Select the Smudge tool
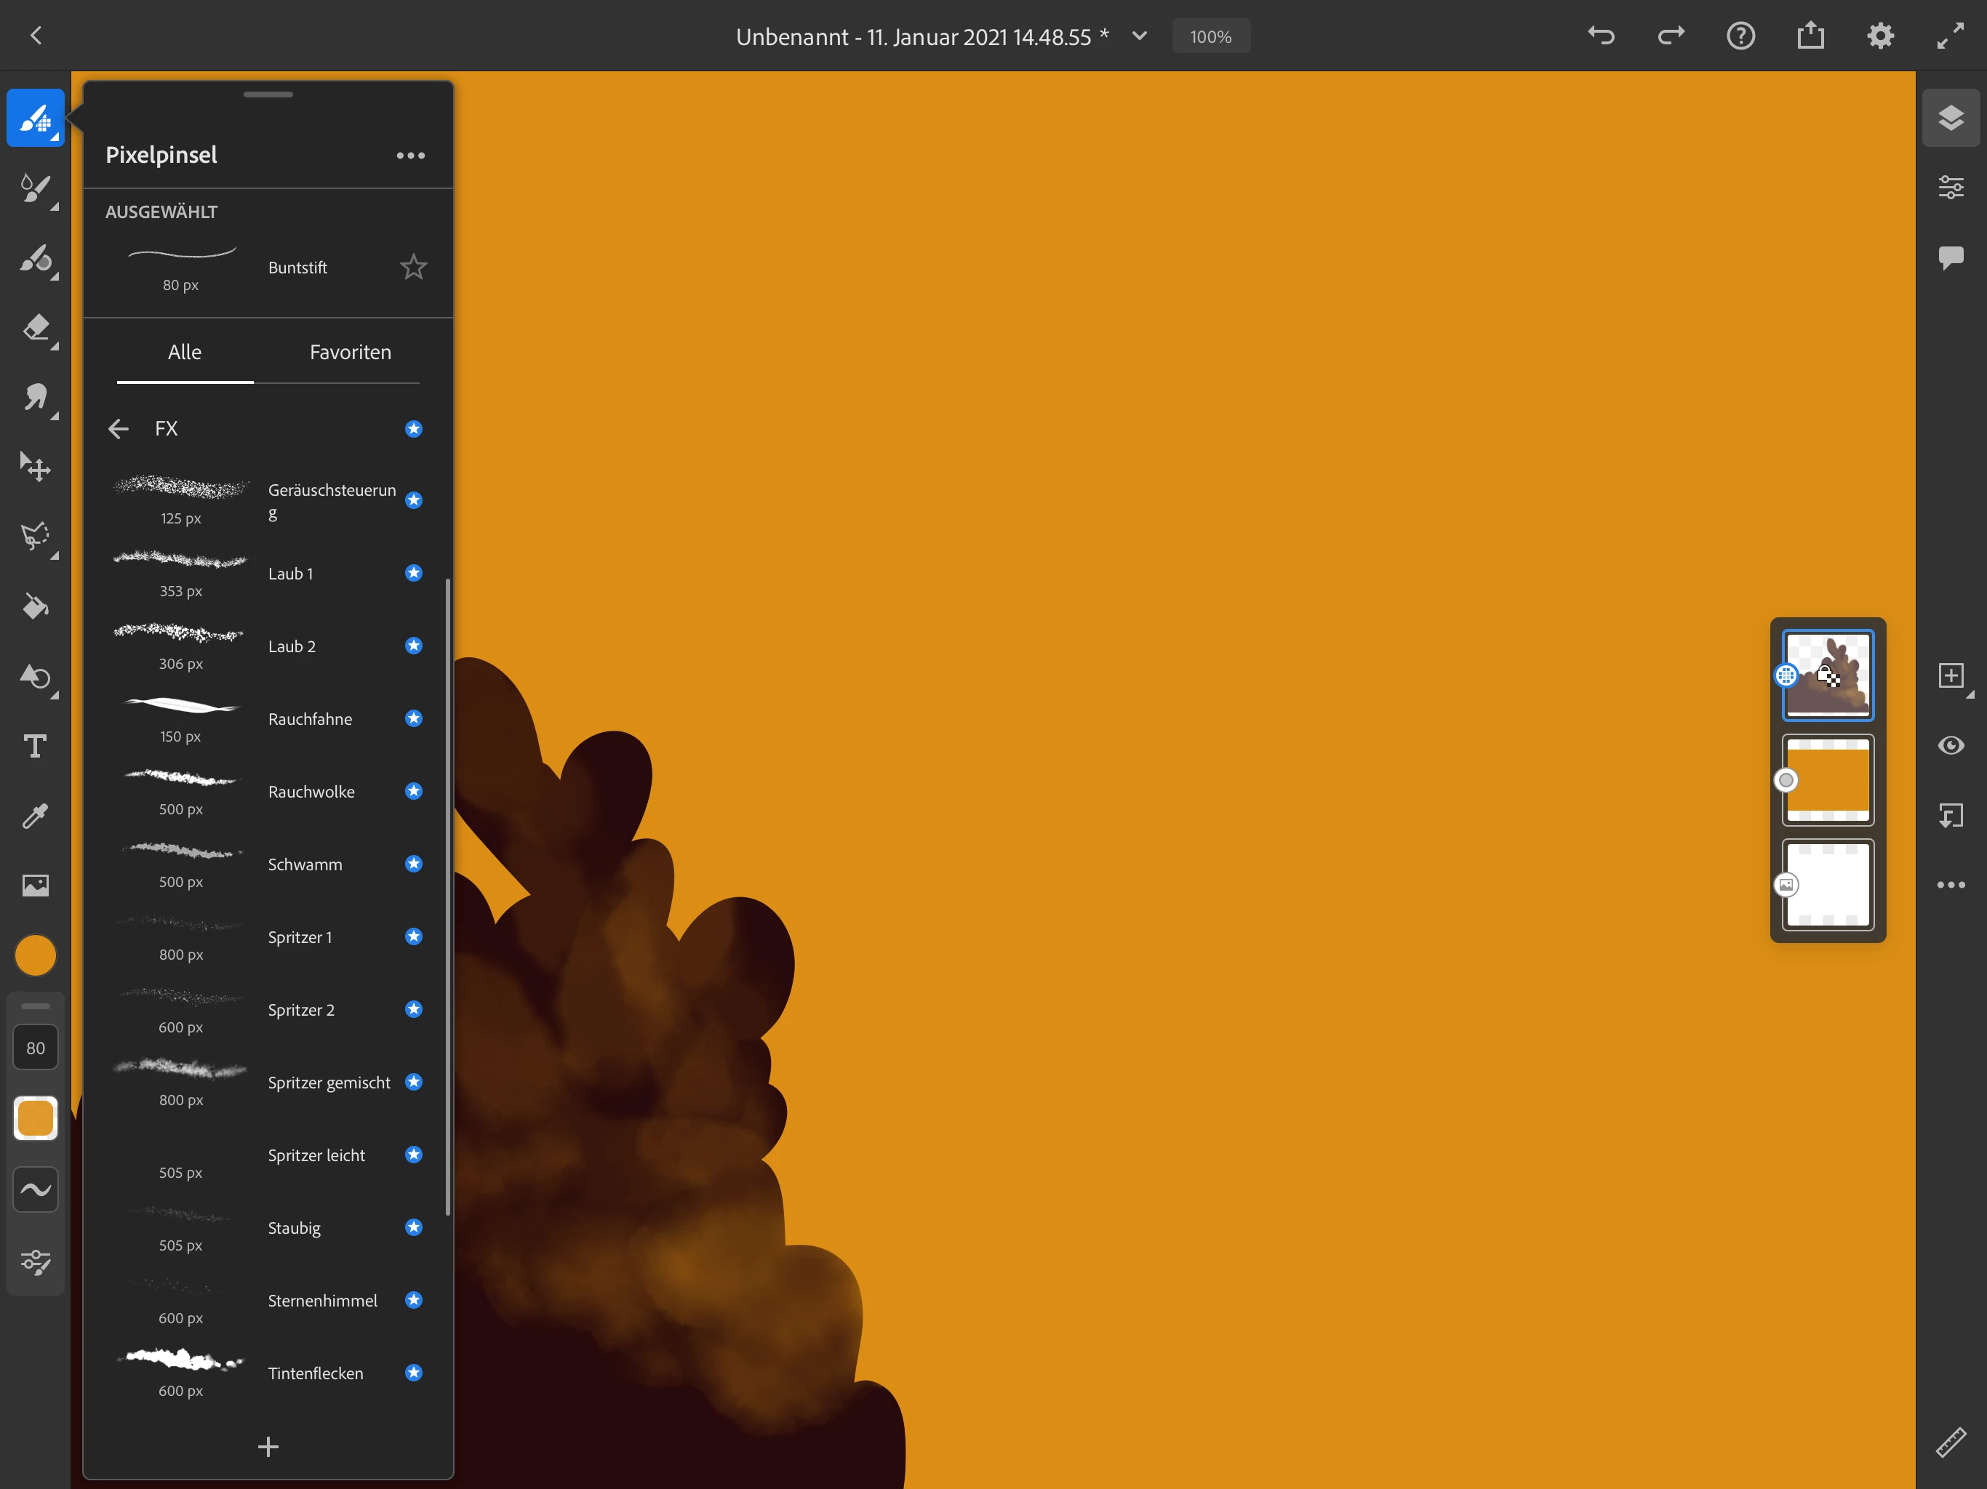Image resolution: width=1987 pixels, height=1489 pixels. 35,397
